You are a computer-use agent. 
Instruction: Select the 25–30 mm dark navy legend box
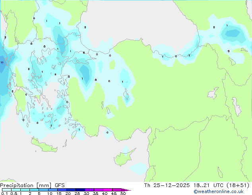click(80, 190)
